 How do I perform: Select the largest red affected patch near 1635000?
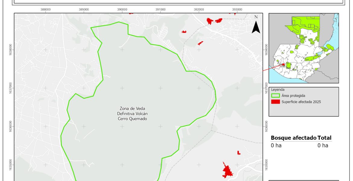tap(227, 171)
